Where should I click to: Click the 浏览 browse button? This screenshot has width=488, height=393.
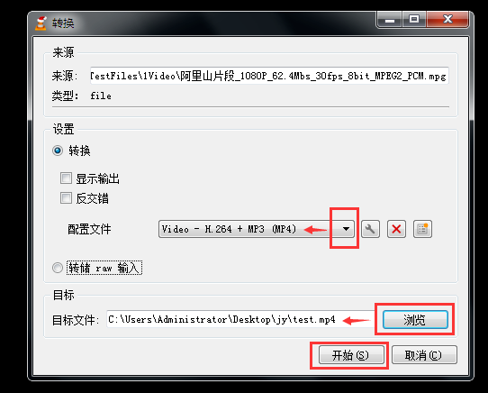[415, 320]
